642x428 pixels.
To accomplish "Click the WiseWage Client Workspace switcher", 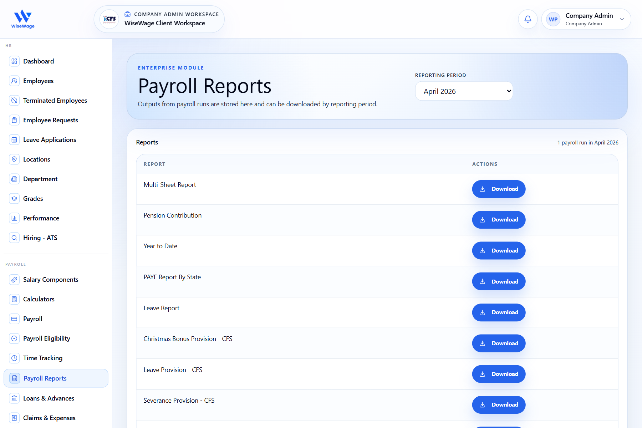I will [159, 19].
